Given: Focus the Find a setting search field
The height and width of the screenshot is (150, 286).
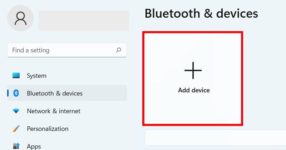Looking at the screenshot, I should click(x=61, y=50).
